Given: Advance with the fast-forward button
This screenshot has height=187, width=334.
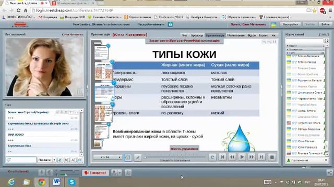Looking at the screenshot, I should (x=252, y=157).
